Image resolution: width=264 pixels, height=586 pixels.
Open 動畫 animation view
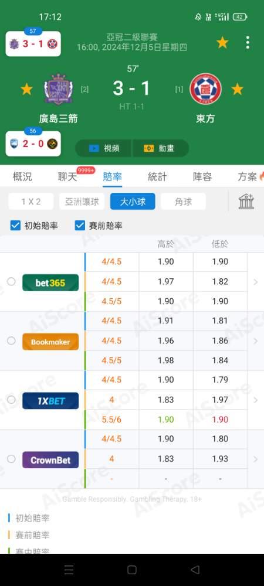(160, 148)
